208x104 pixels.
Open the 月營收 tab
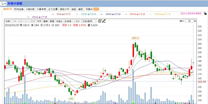point(92,9)
